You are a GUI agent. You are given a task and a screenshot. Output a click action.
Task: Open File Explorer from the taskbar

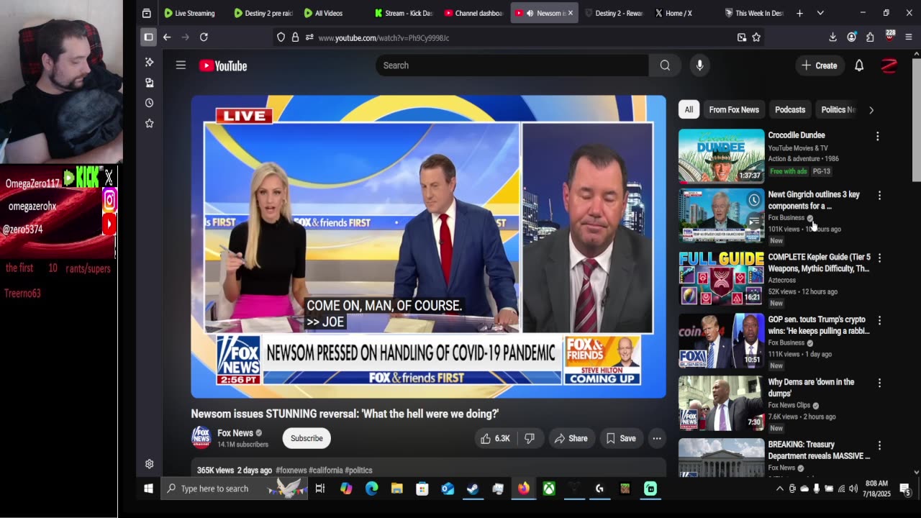(396, 489)
